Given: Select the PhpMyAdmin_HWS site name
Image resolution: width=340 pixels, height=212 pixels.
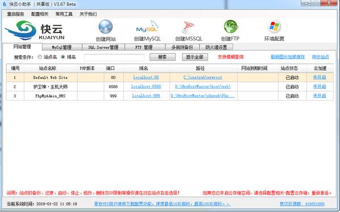Looking at the screenshot, I should tap(50, 96).
